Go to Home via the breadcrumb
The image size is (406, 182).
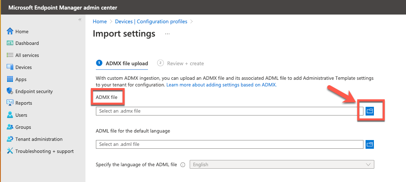tap(100, 22)
